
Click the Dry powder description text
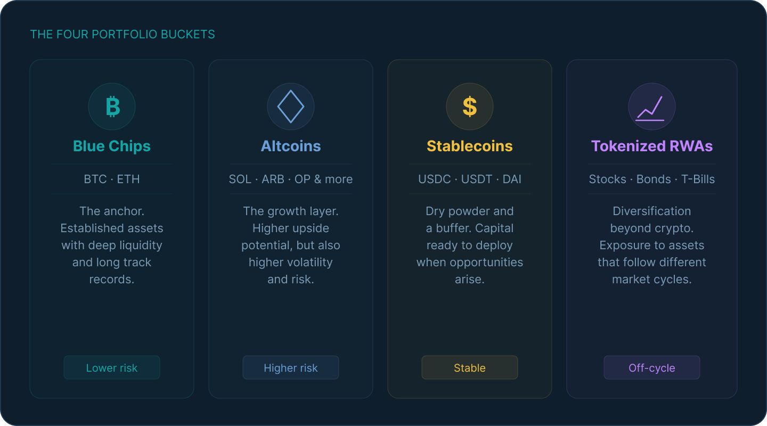(470, 245)
